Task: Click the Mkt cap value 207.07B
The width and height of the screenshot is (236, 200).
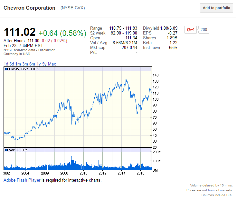Action: (129, 47)
